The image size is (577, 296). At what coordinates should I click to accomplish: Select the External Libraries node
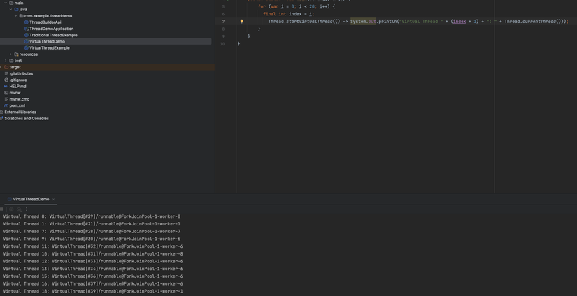(20, 112)
